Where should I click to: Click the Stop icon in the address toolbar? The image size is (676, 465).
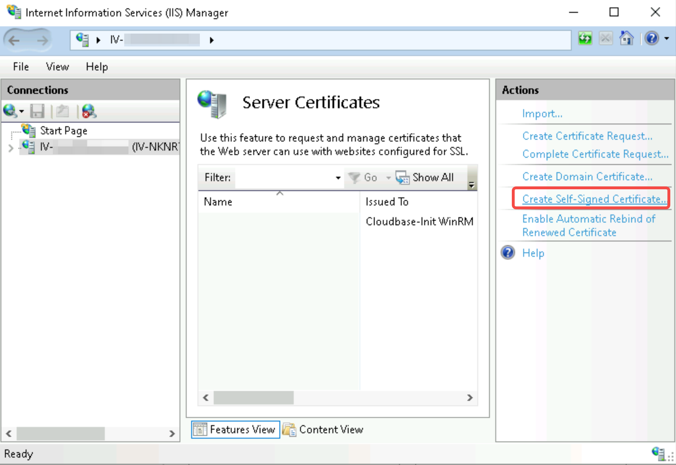pos(606,38)
